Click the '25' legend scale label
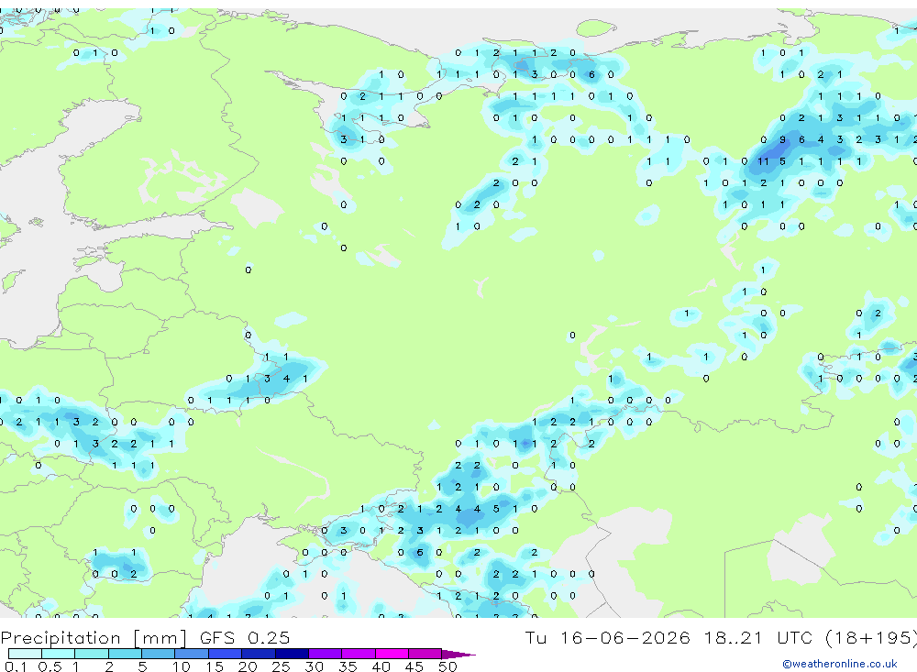The height and width of the screenshot is (672, 917). (x=281, y=666)
